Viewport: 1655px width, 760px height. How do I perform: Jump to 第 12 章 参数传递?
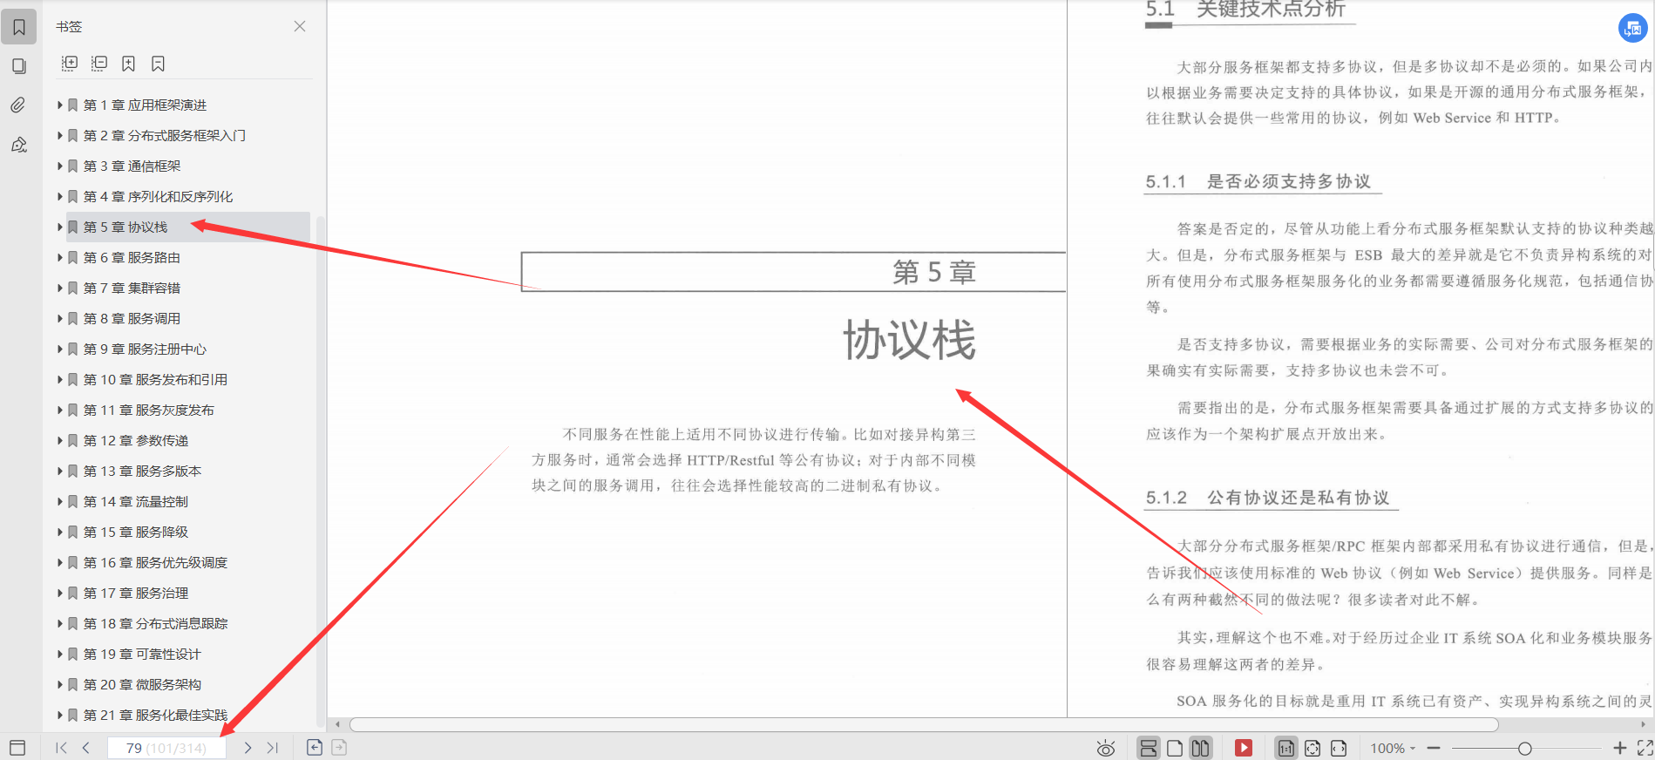point(136,440)
